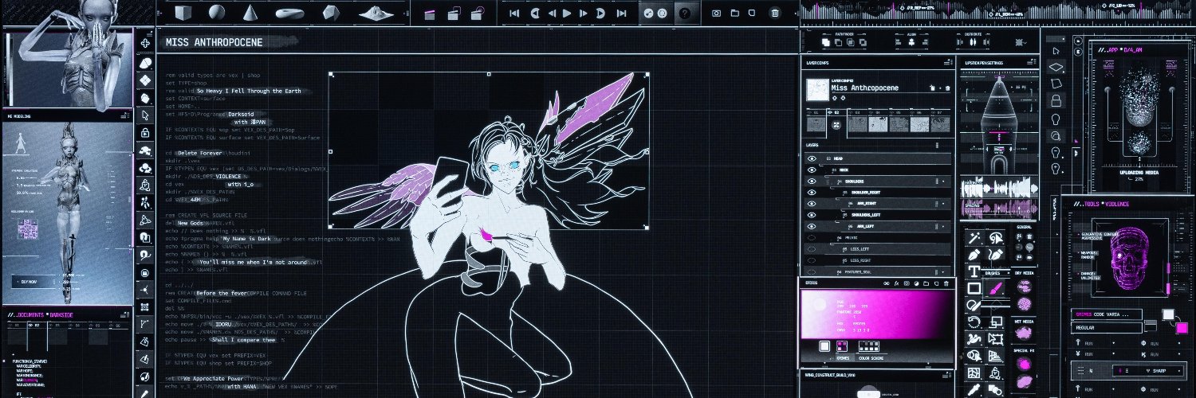Open the LAYER COMPS panel tab
1196x398 pixels.
click(x=819, y=62)
